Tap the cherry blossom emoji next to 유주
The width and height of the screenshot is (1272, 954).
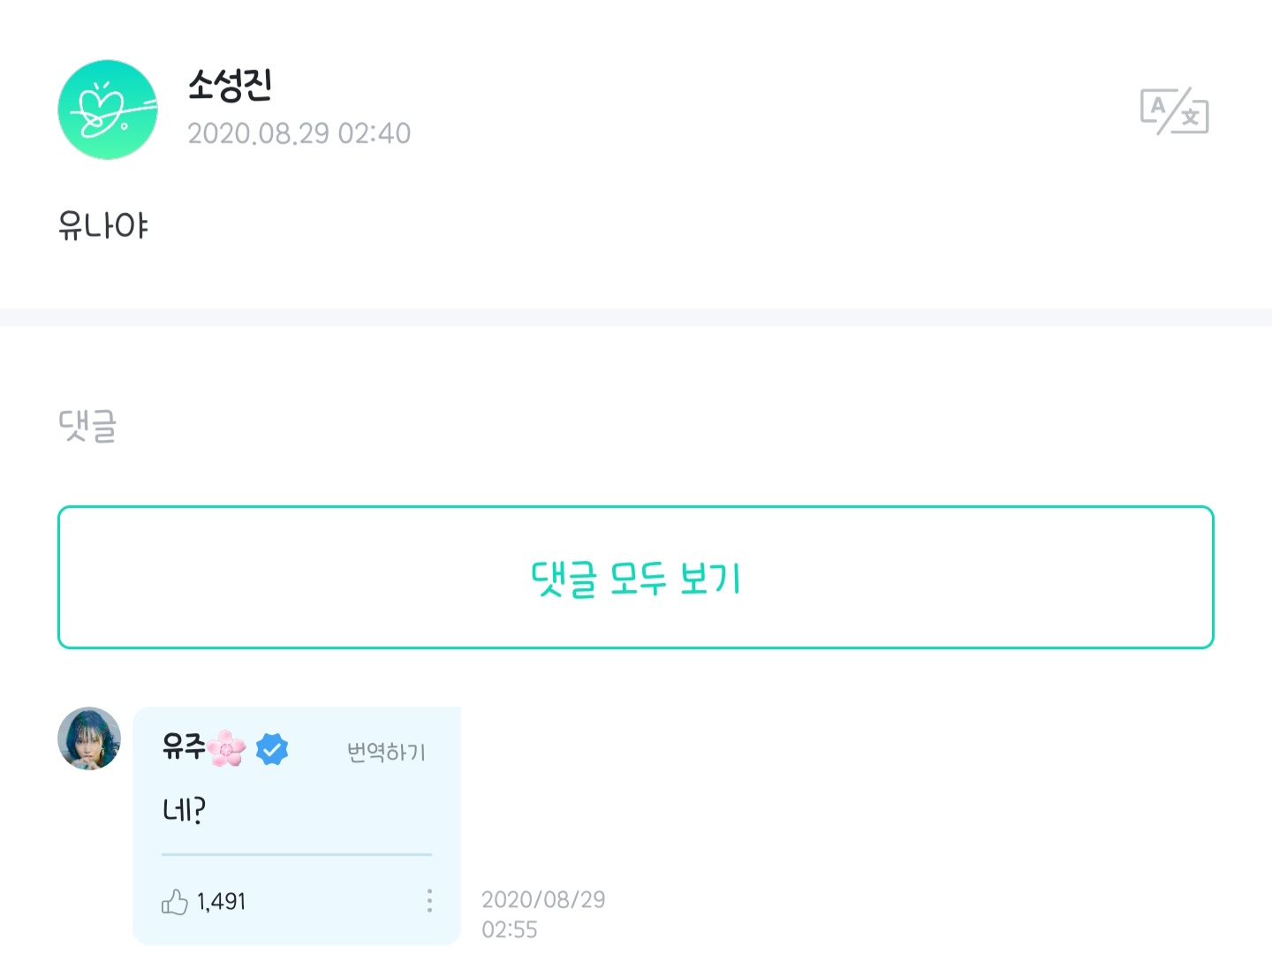tap(227, 750)
